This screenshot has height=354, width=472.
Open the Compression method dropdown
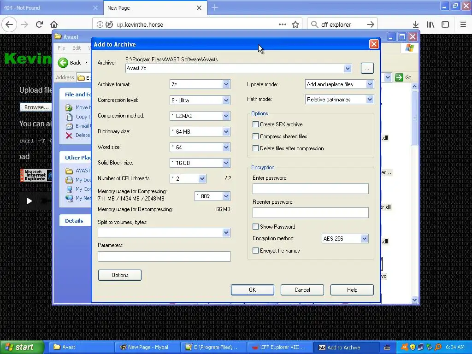tap(226, 116)
